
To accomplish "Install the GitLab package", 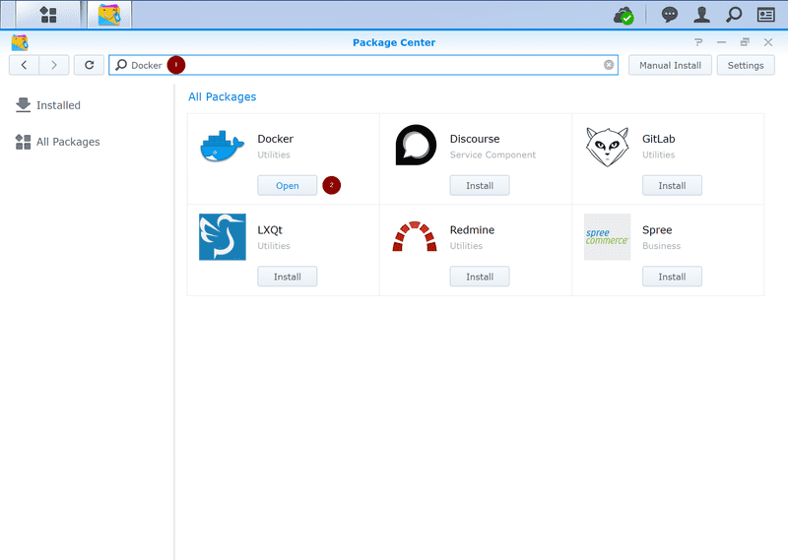I will [x=672, y=185].
